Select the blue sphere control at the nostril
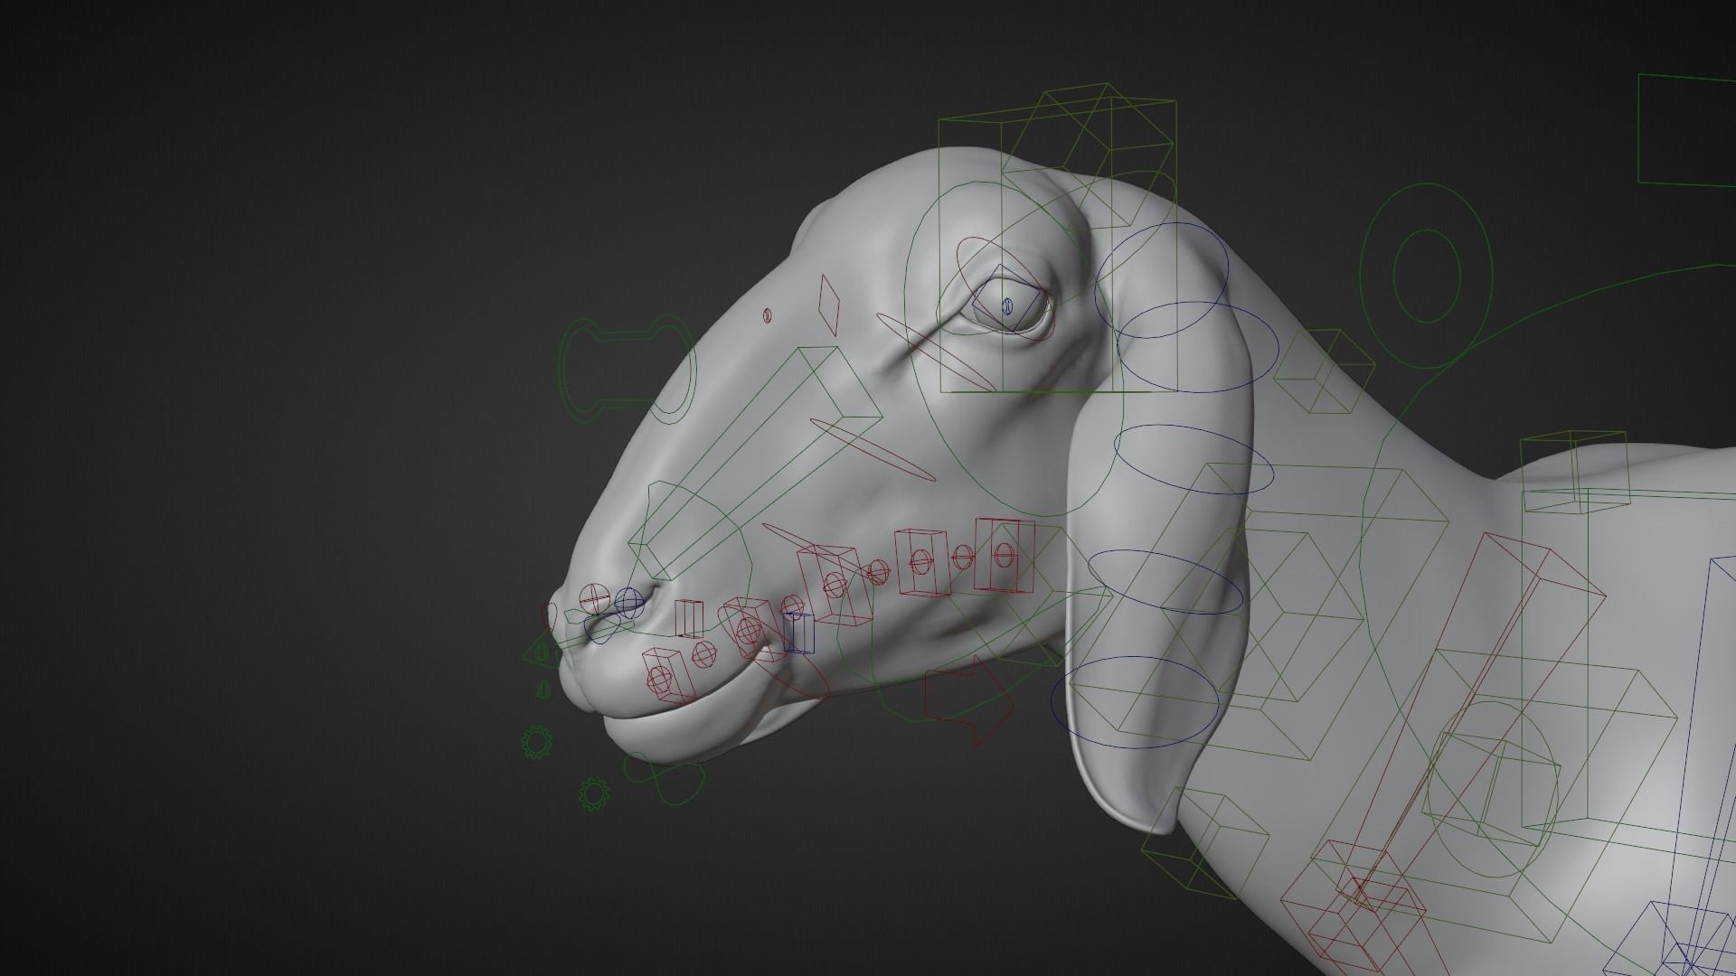 coord(627,602)
